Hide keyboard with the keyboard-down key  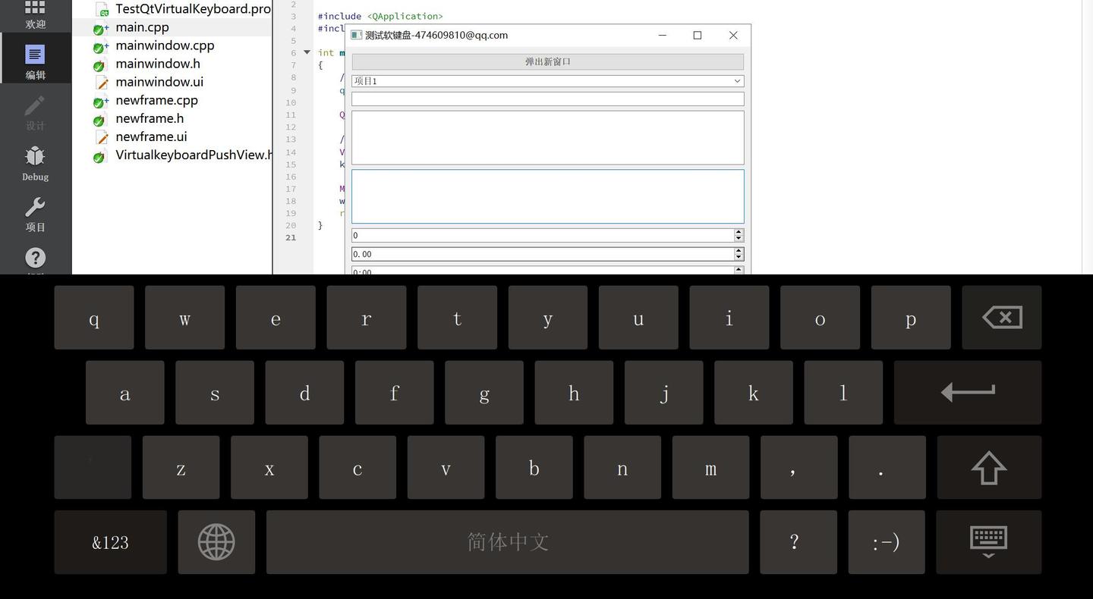[x=989, y=542]
